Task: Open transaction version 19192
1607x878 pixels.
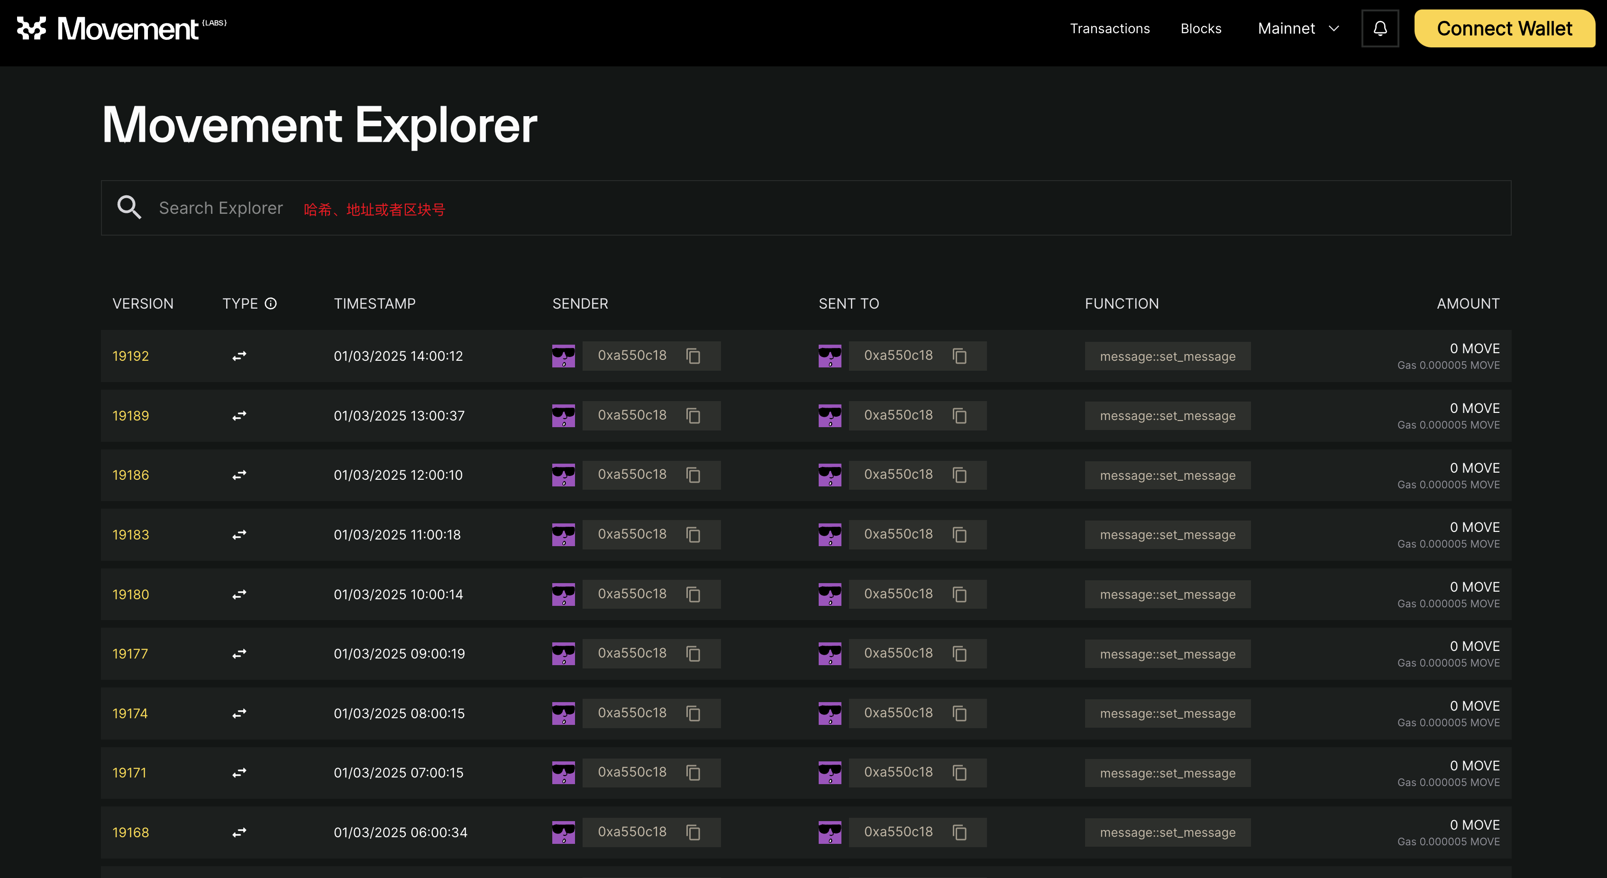Action: [x=130, y=356]
